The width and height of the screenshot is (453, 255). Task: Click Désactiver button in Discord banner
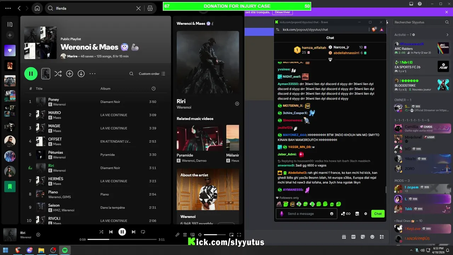[282, 12]
